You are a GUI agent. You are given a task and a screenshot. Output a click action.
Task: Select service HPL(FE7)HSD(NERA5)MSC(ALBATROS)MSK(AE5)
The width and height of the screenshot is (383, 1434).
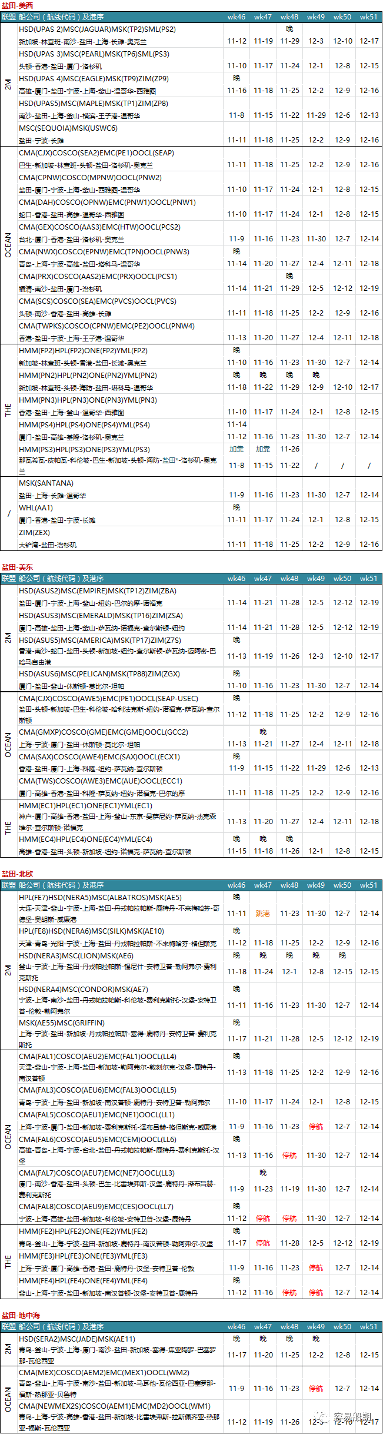[x=100, y=898]
